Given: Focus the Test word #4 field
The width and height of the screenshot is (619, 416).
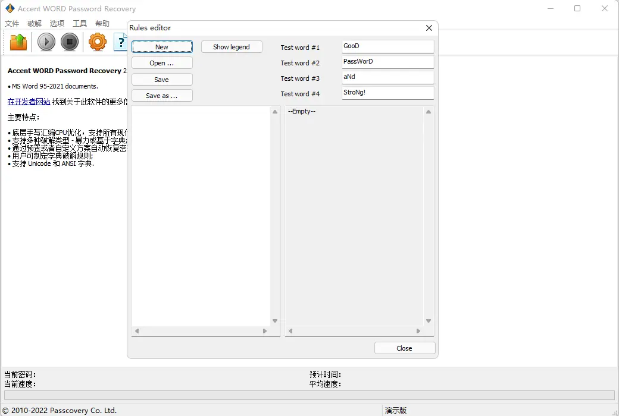Looking at the screenshot, I should (387, 93).
